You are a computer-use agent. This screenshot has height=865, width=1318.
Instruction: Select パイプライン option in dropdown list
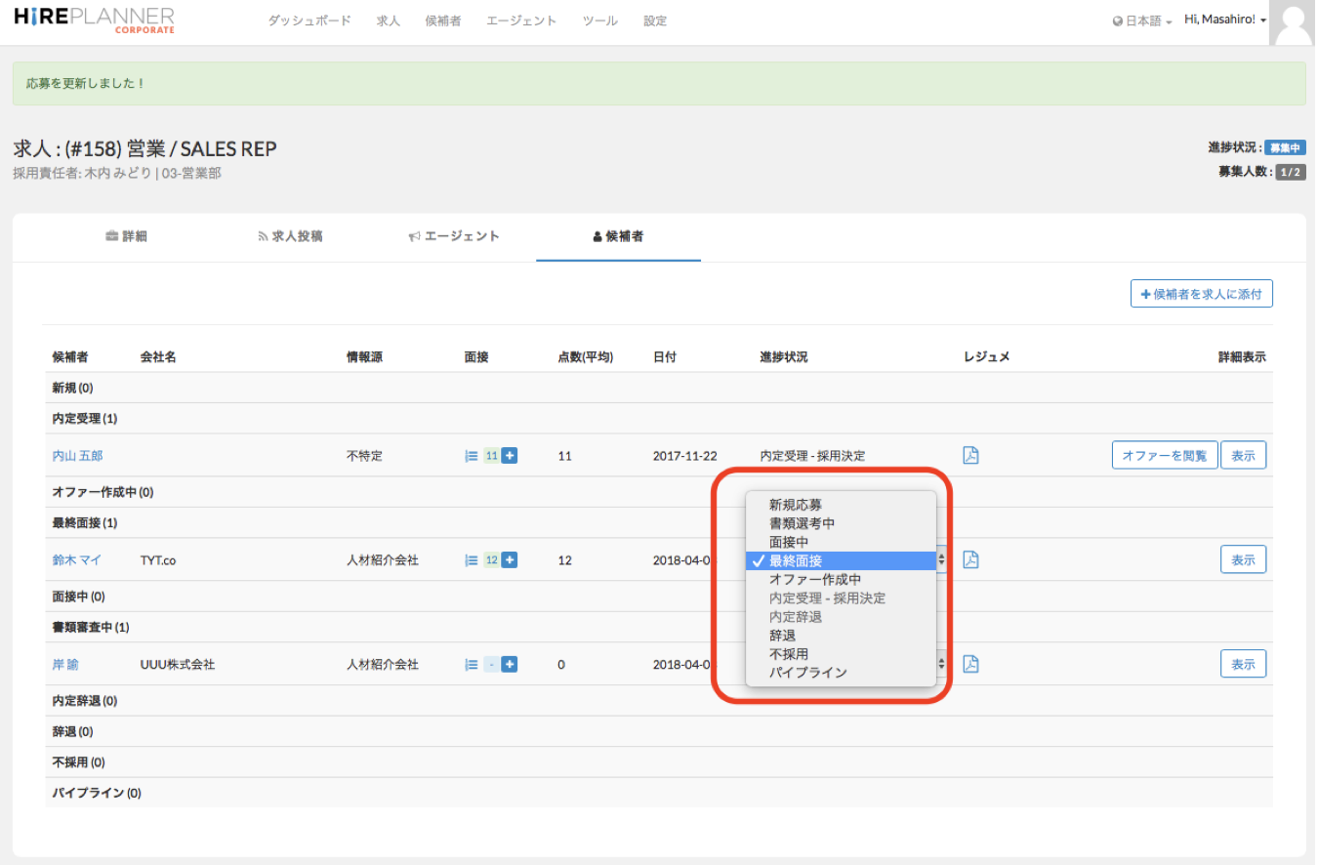[x=807, y=673]
